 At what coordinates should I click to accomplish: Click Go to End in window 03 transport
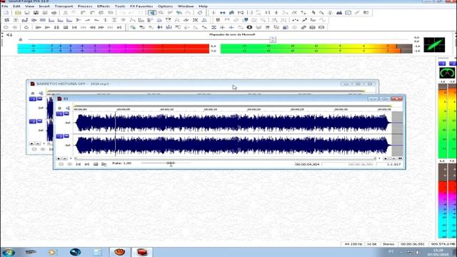(87, 164)
